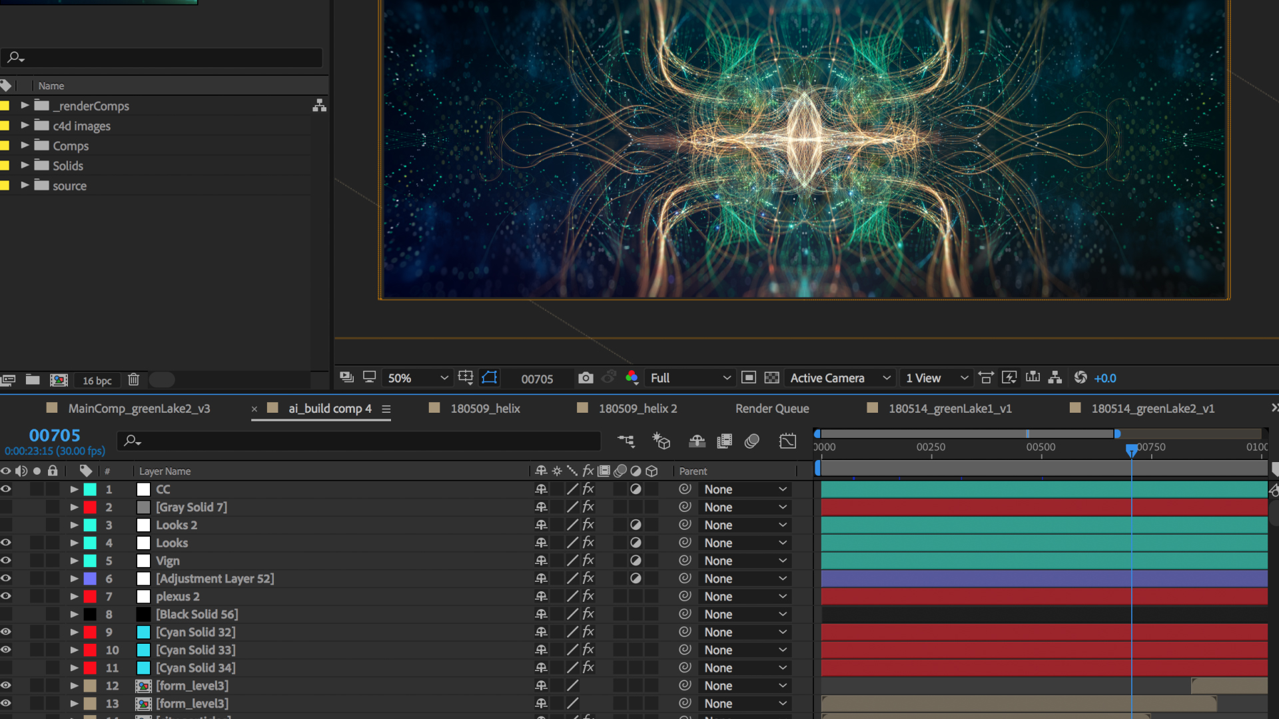Click the Layer Name column header

click(x=165, y=471)
